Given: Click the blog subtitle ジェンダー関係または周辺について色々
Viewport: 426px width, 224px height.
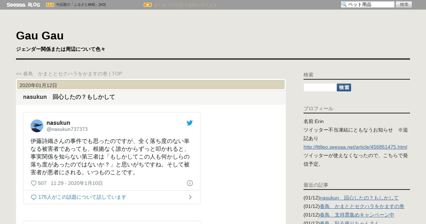Looking at the screenshot, I should point(61,49).
